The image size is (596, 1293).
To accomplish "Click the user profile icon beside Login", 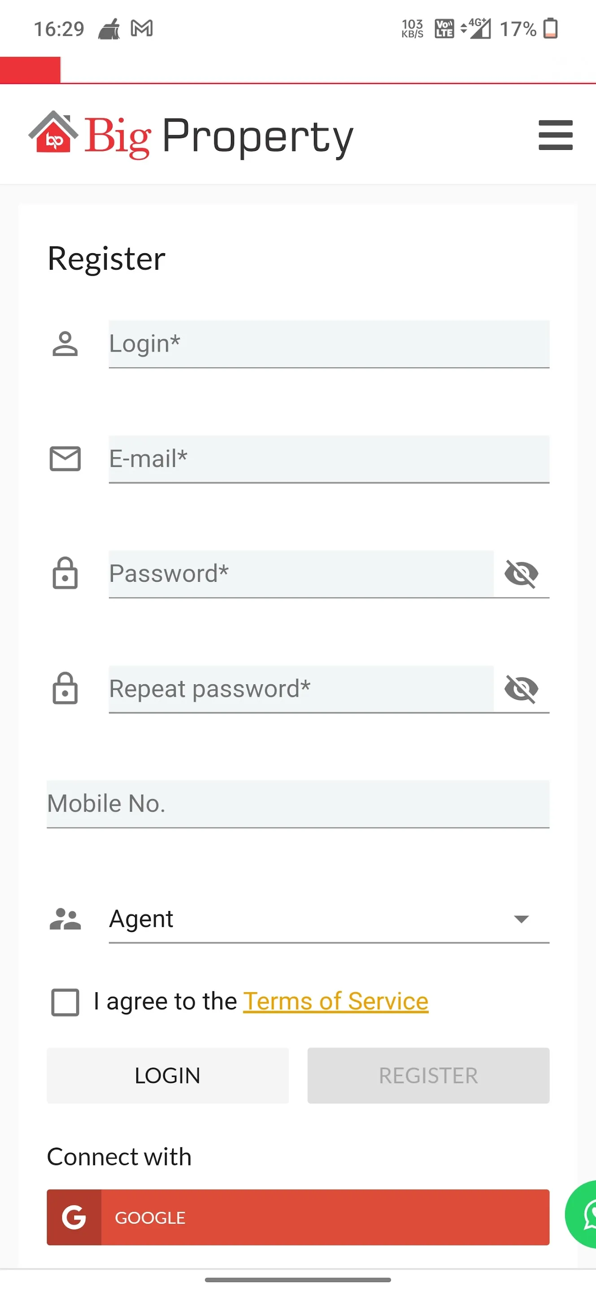I will [65, 344].
